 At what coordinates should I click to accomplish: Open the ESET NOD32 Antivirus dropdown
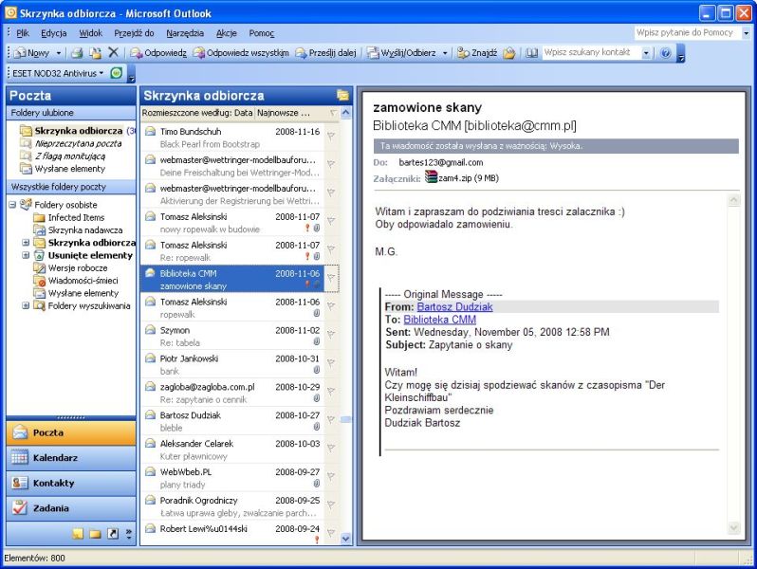pyautogui.click(x=101, y=73)
